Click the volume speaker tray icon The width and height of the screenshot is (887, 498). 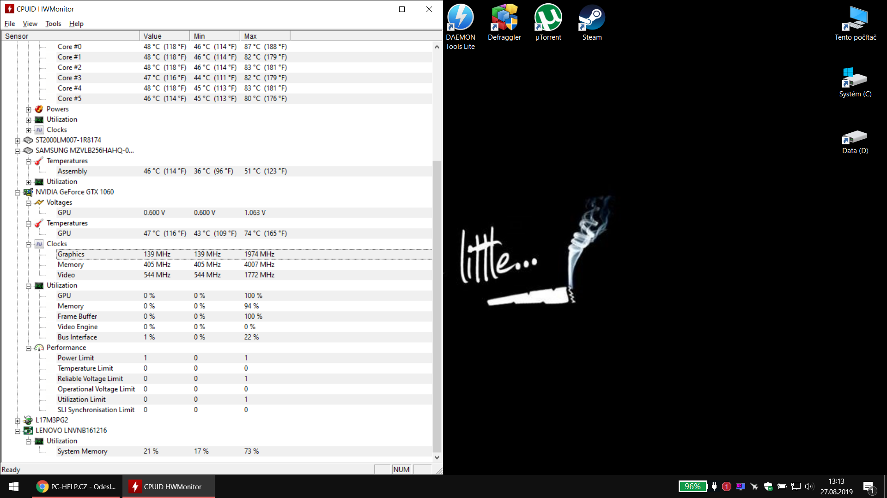pyautogui.click(x=809, y=486)
